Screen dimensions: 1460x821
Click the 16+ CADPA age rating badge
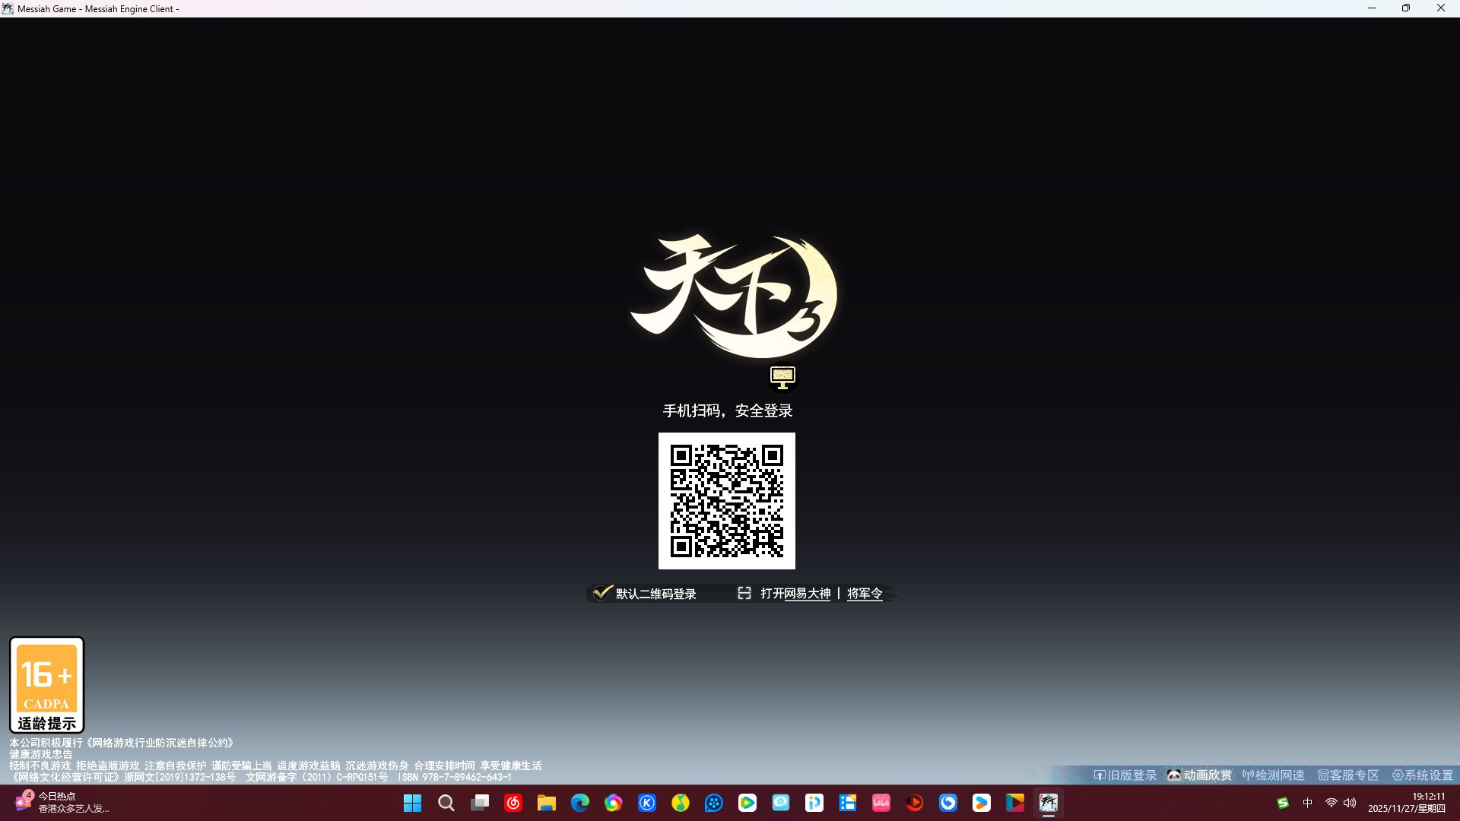pyautogui.click(x=46, y=685)
